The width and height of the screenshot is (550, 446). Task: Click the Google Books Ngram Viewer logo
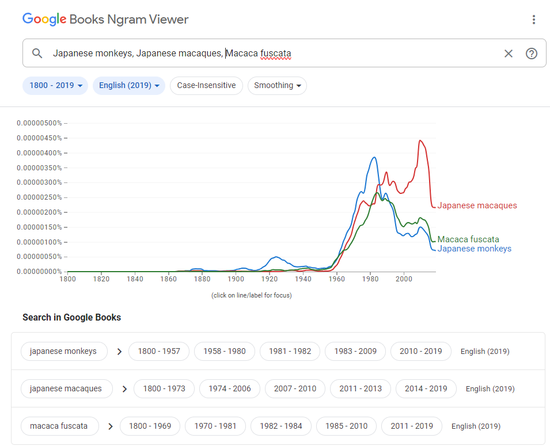tap(105, 20)
